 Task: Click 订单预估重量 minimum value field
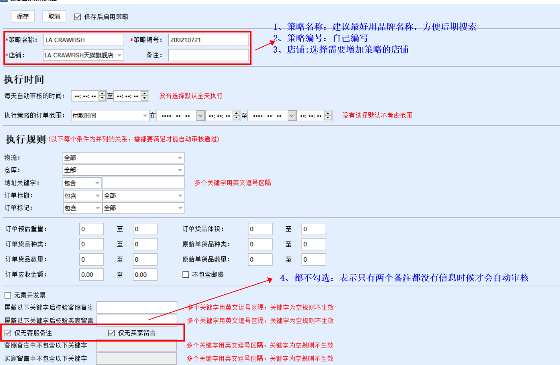[92, 229]
